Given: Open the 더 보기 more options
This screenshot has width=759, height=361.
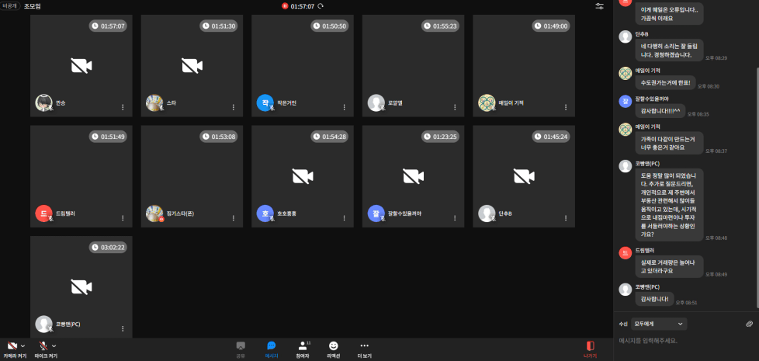Looking at the screenshot, I should pos(364,346).
